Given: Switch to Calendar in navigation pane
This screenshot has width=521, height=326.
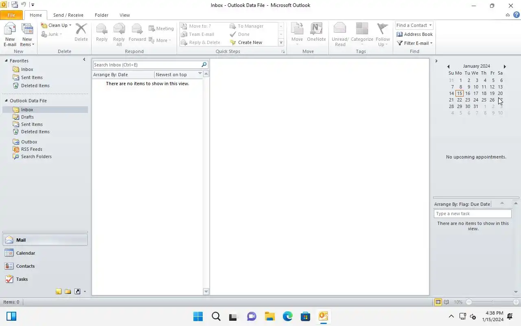Looking at the screenshot, I should click(45, 253).
